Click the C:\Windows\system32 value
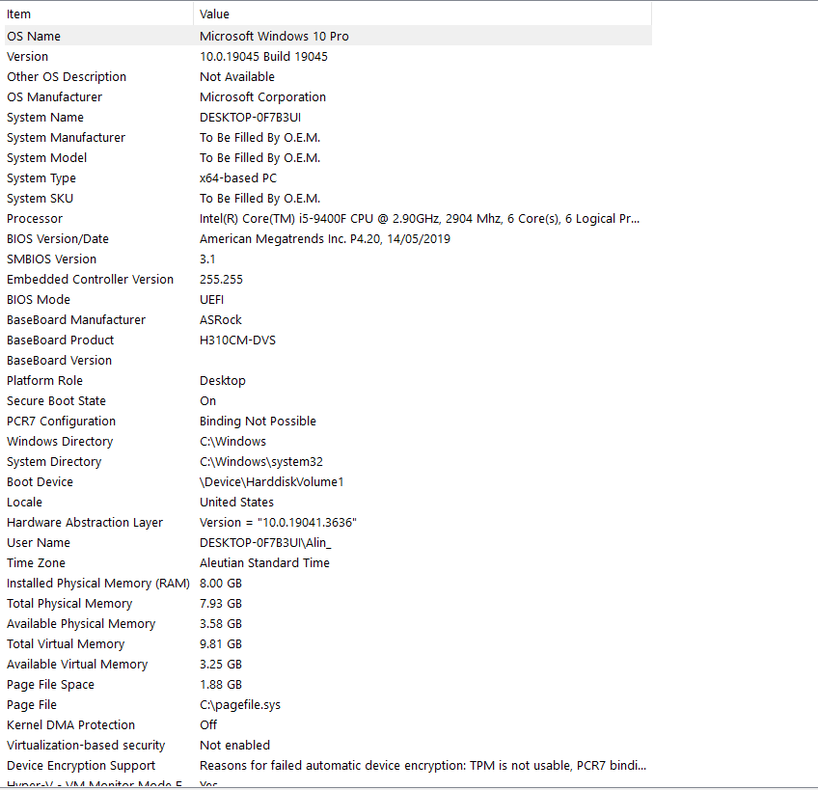The width and height of the screenshot is (818, 790). pos(260,462)
